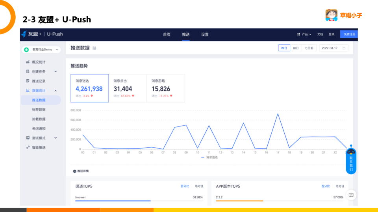This screenshot has height=212, width=378.
Task: Open 推送记录 in the sidebar
Action: point(39,81)
